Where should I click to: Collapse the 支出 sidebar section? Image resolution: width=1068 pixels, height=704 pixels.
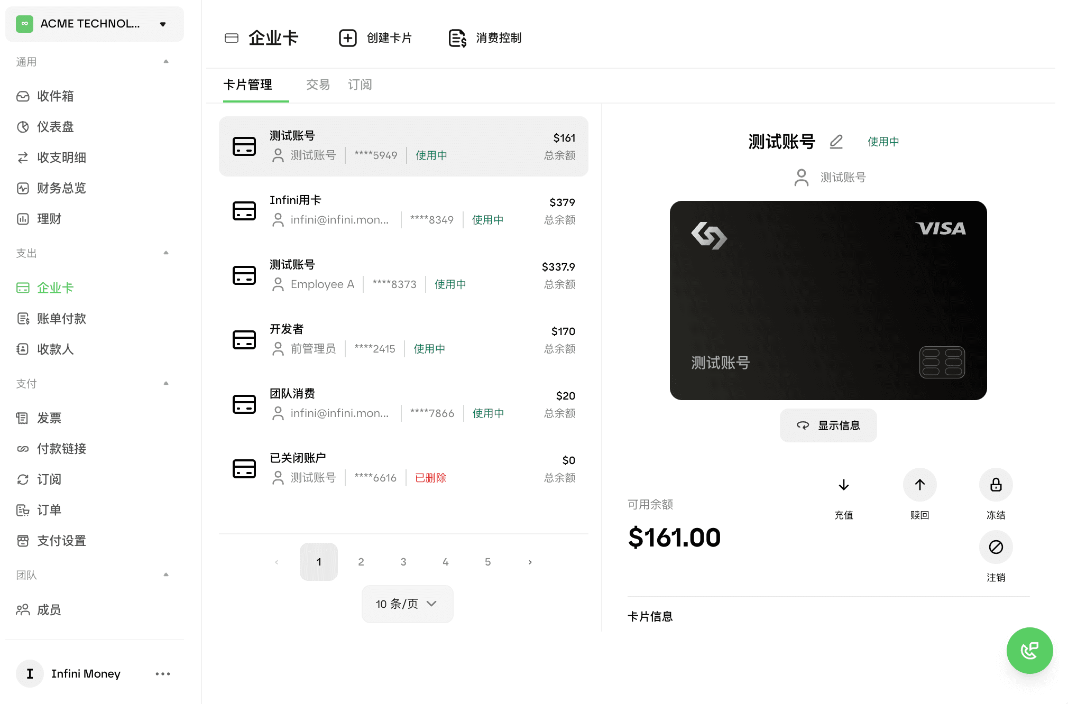point(166,253)
